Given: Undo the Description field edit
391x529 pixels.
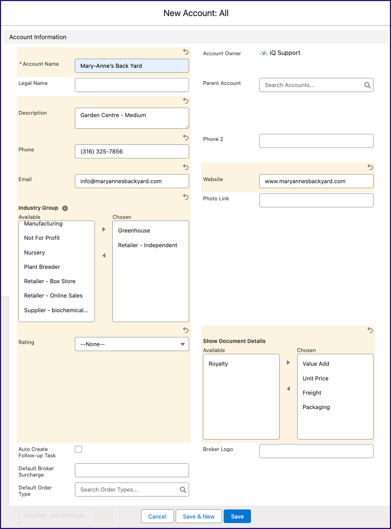Looking at the screenshot, I should tap(186, 101).
